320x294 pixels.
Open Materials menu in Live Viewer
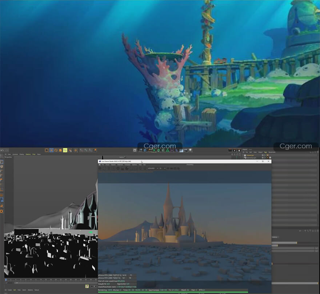120,165
